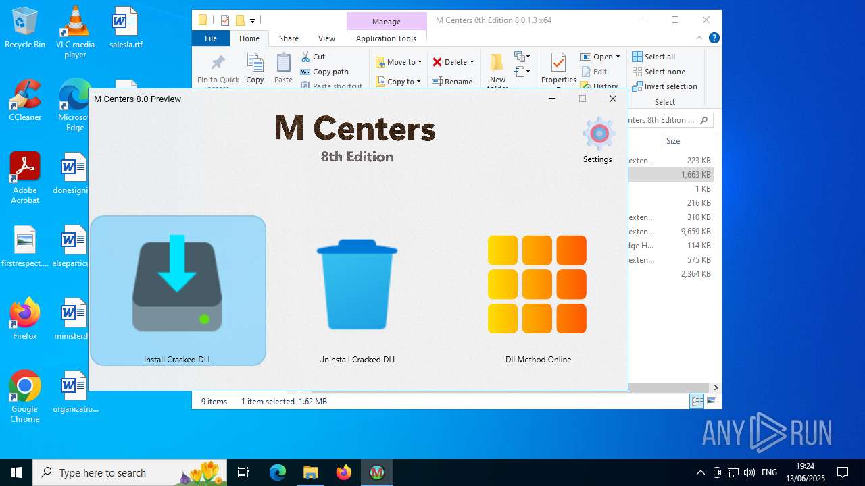Select the selected row sized 1,663 KB

click(x=670, y=175)
